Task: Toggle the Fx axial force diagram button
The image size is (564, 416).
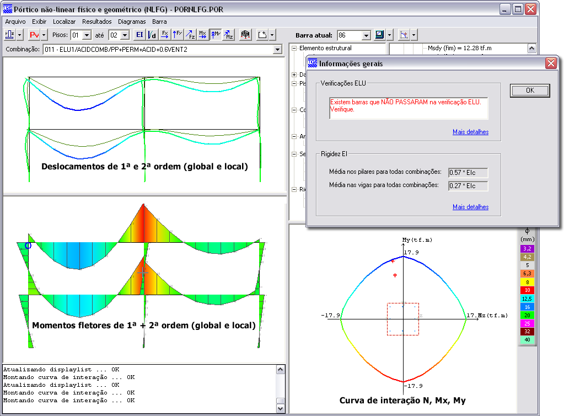Action: (165, 35)
